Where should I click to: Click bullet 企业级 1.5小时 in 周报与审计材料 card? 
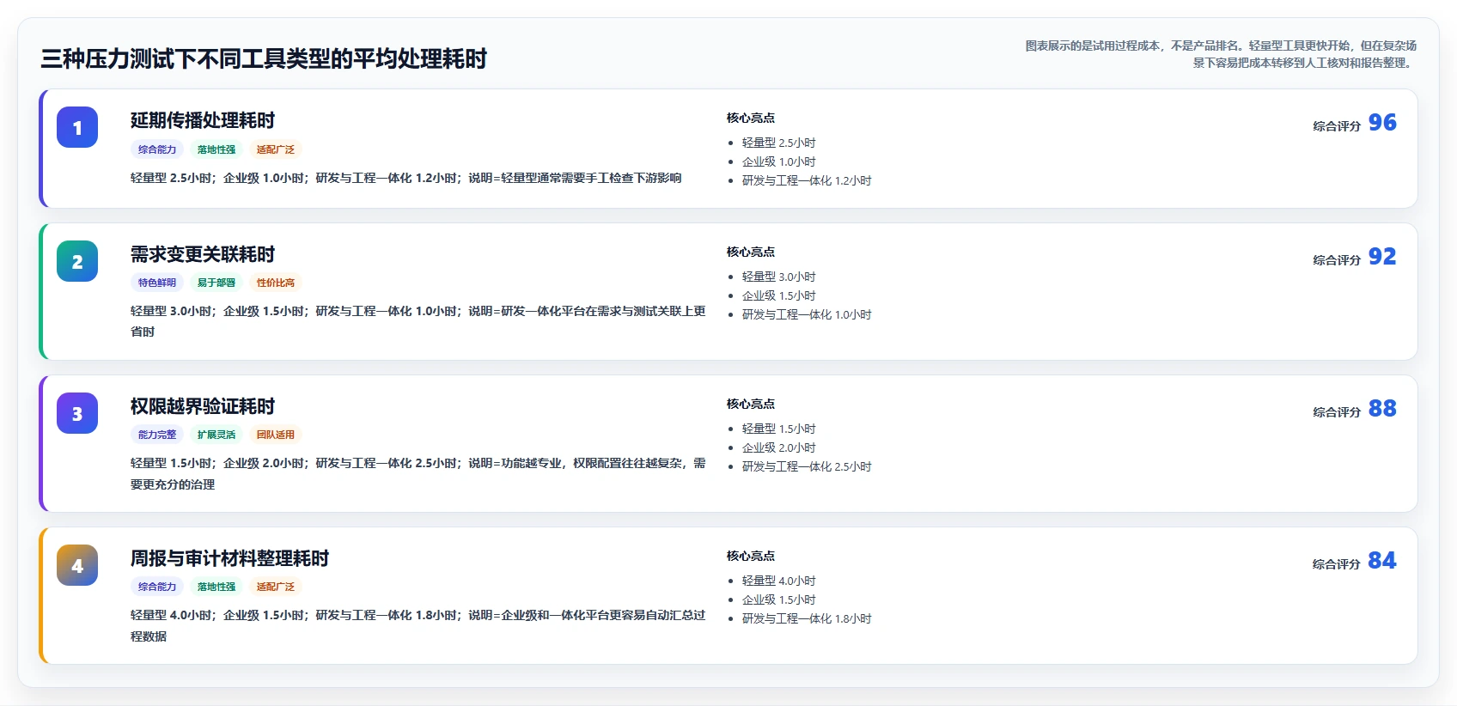click(x=779, y=599)
